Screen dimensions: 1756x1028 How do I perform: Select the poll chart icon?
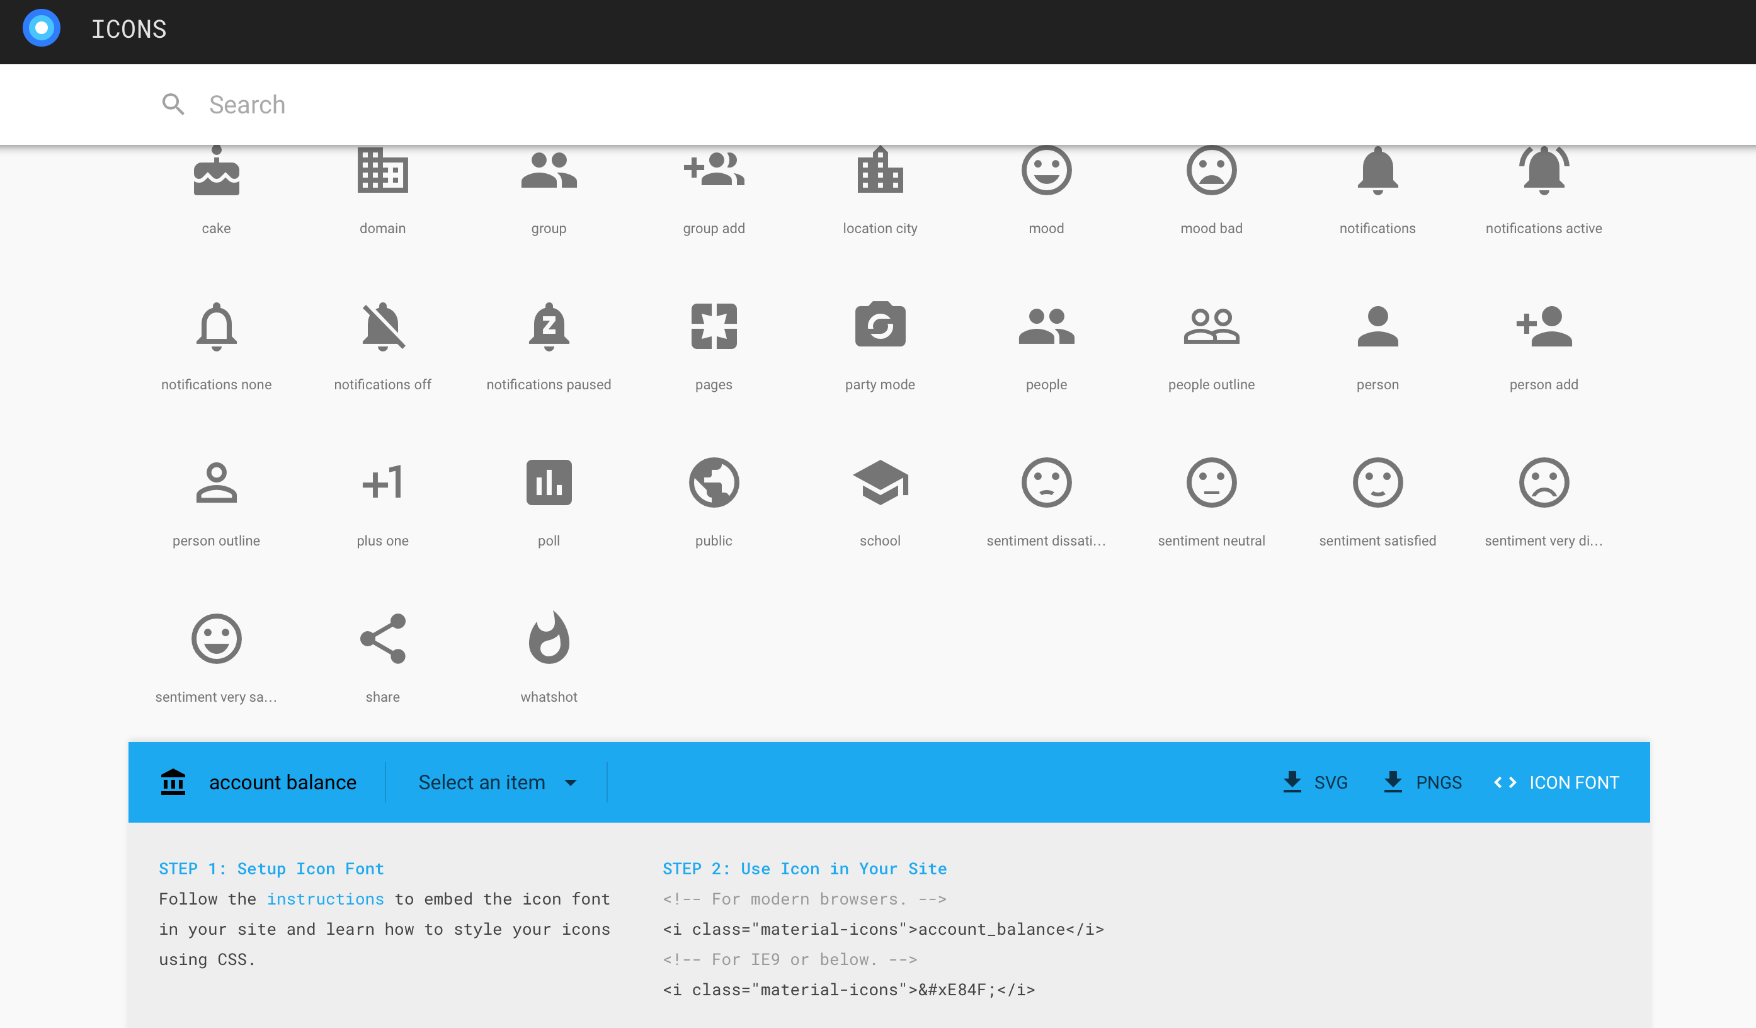click(x=549, y=483)
